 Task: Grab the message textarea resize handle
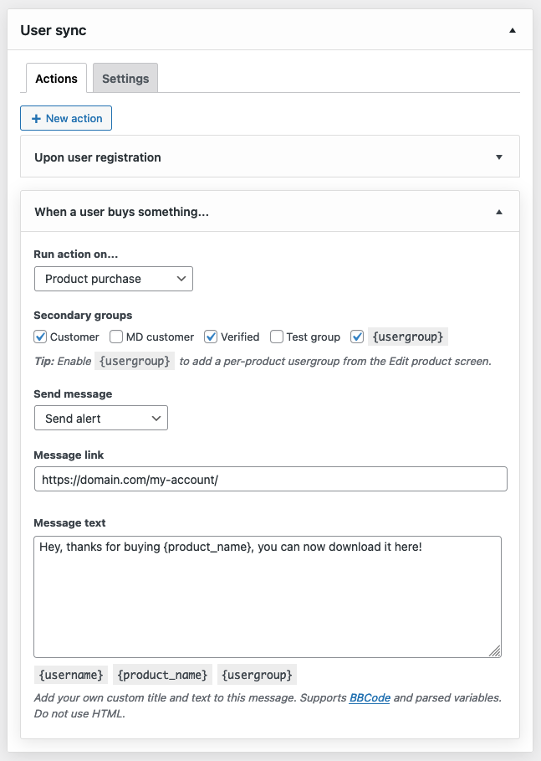(x=495, y=650)
